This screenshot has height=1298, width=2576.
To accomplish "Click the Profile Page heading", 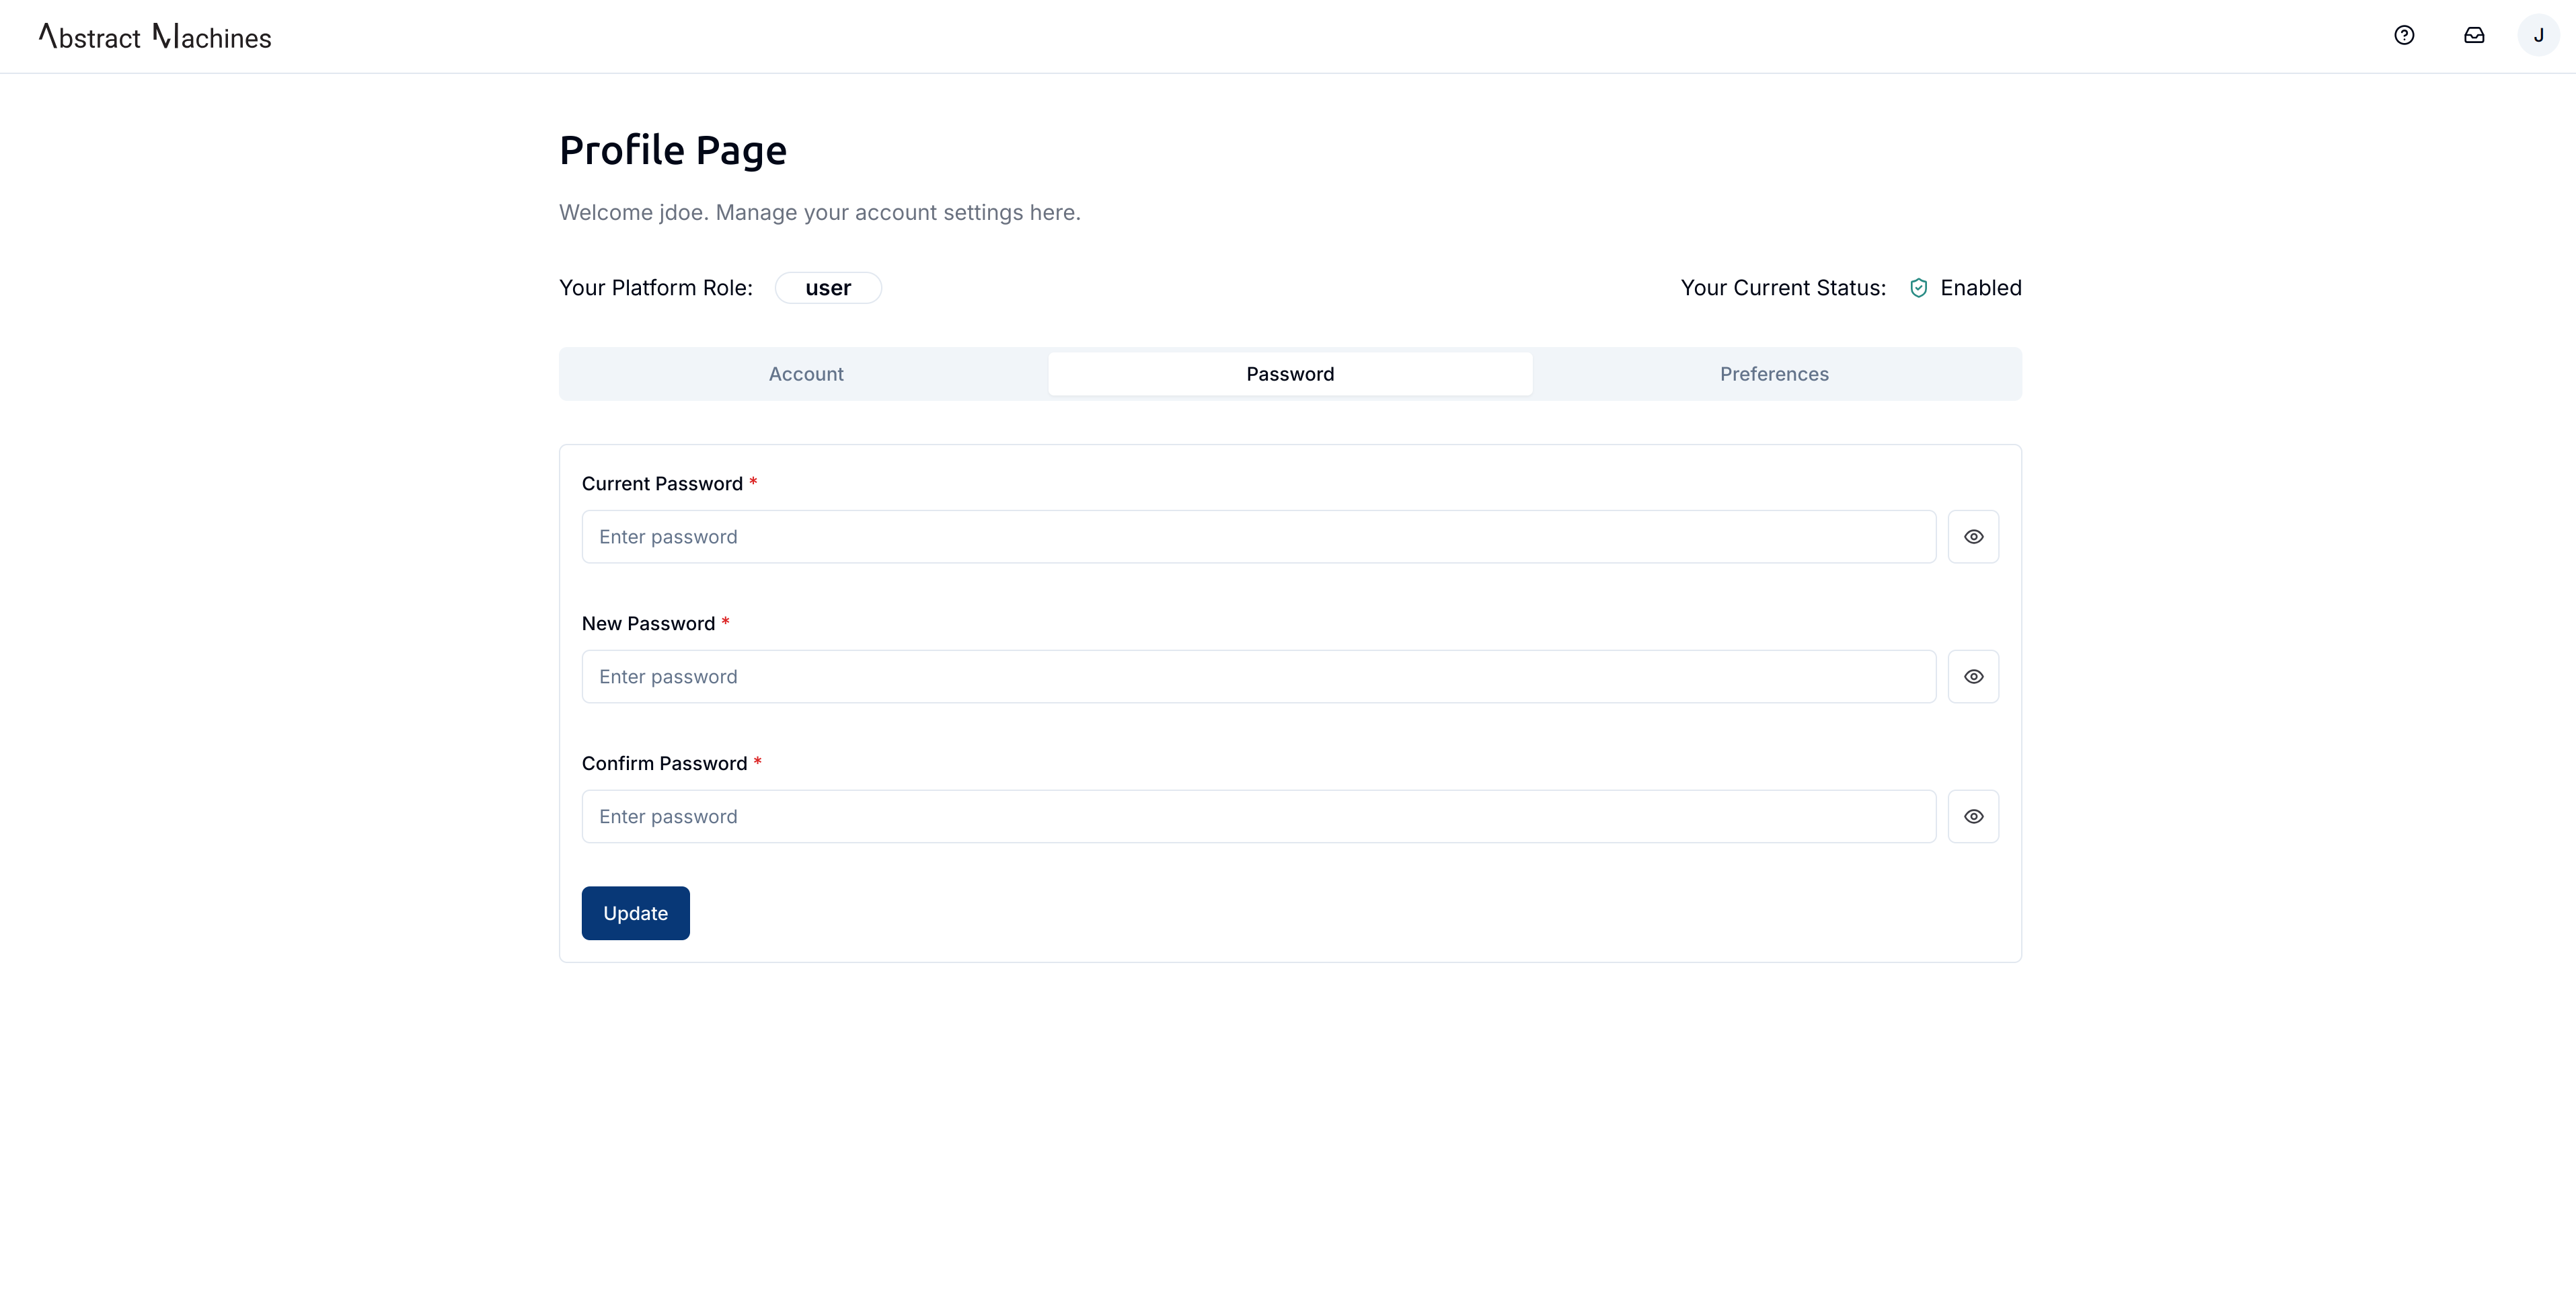I will click(x=673, y=150).
